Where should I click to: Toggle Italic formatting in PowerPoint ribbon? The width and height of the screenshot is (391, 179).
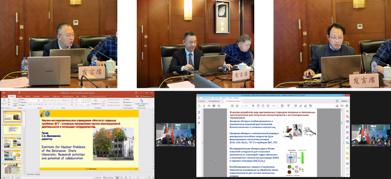(32, 104)
